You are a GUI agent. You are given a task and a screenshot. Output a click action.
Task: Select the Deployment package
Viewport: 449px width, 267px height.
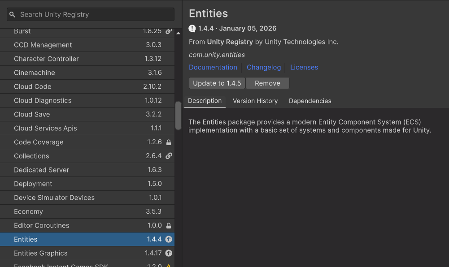coord(87,184)
